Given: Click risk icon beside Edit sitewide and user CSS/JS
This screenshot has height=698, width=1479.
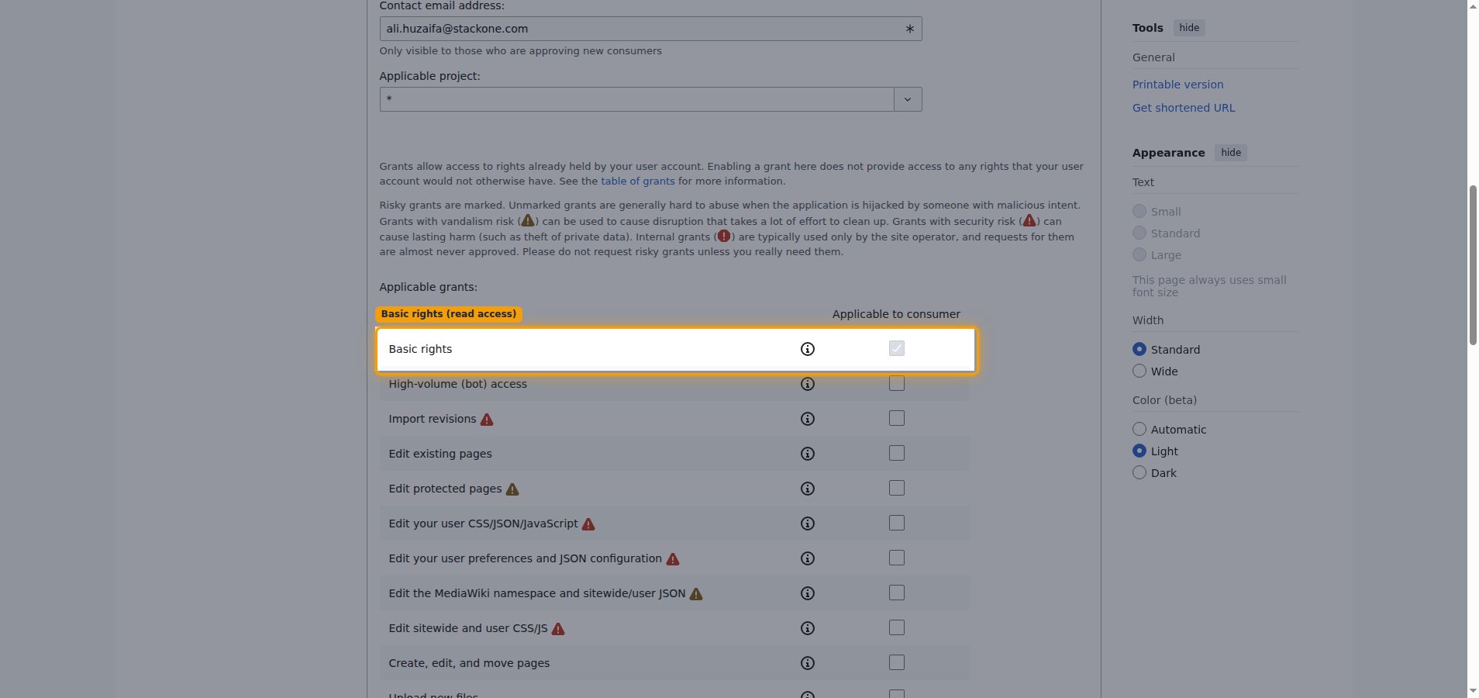Looking at the screenshot, I should point(558,629).
